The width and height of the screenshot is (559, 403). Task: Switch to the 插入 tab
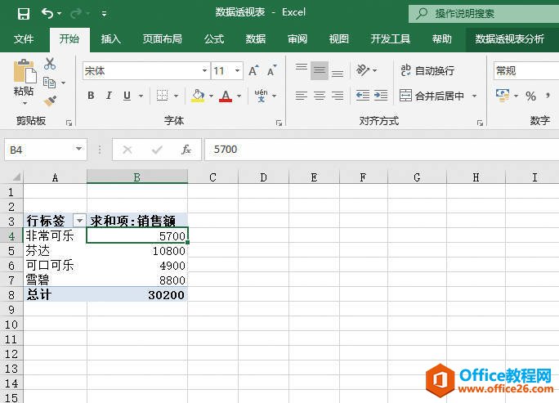pos(111,38)
